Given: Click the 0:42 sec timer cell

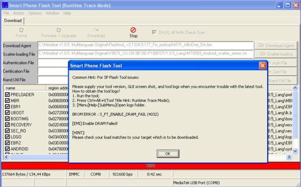Looking at the screenshot, I should (x=154, y=174).
